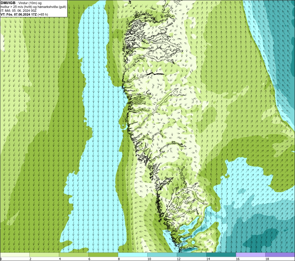Viewport: 295px width, 261px height.
Task: Click the "VT: Fös. 07.06.2024 17Z (+65 h)" line
Action: click(x=24, y=14)
